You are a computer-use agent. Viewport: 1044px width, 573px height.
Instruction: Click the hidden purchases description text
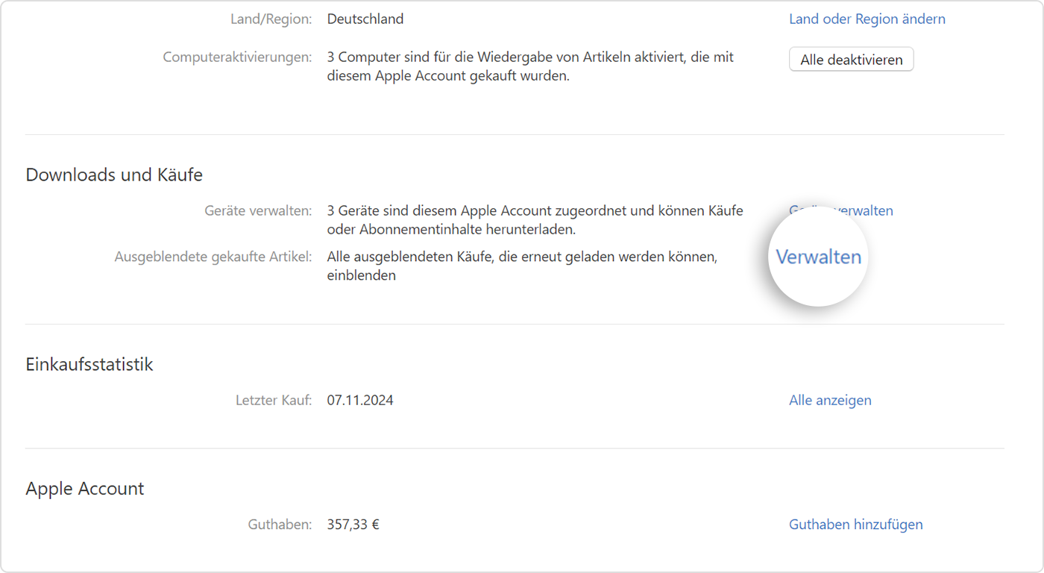pyautogui.click(x=522, y=266)
